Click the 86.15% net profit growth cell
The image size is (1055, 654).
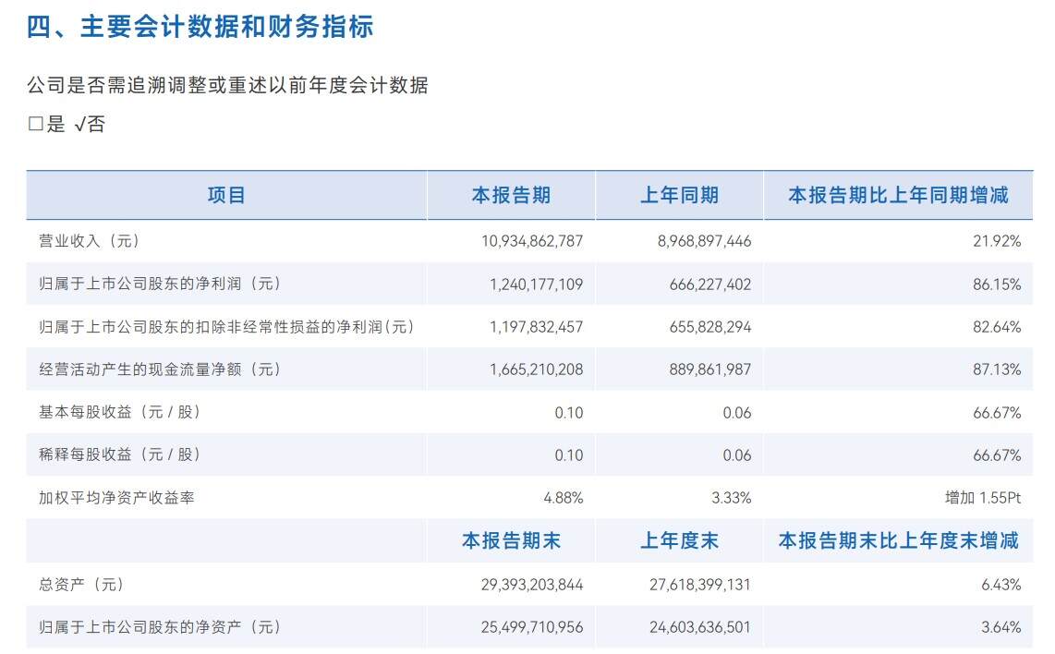click(996, 285)
